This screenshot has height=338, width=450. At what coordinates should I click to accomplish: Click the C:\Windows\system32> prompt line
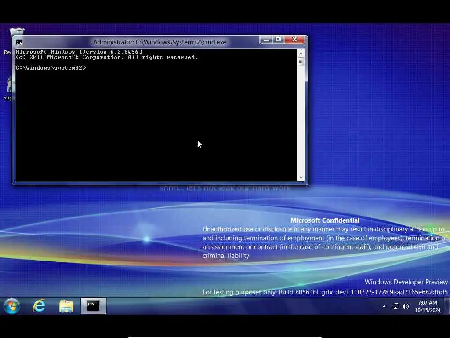(51, 68)
